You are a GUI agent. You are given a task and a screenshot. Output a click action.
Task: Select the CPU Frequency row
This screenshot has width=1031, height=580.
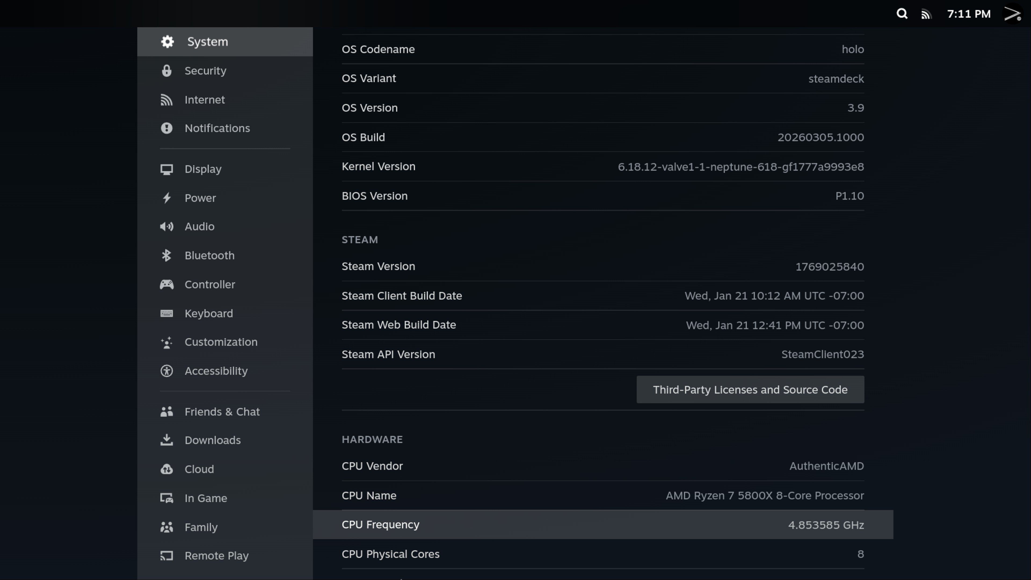click(602, 524)
